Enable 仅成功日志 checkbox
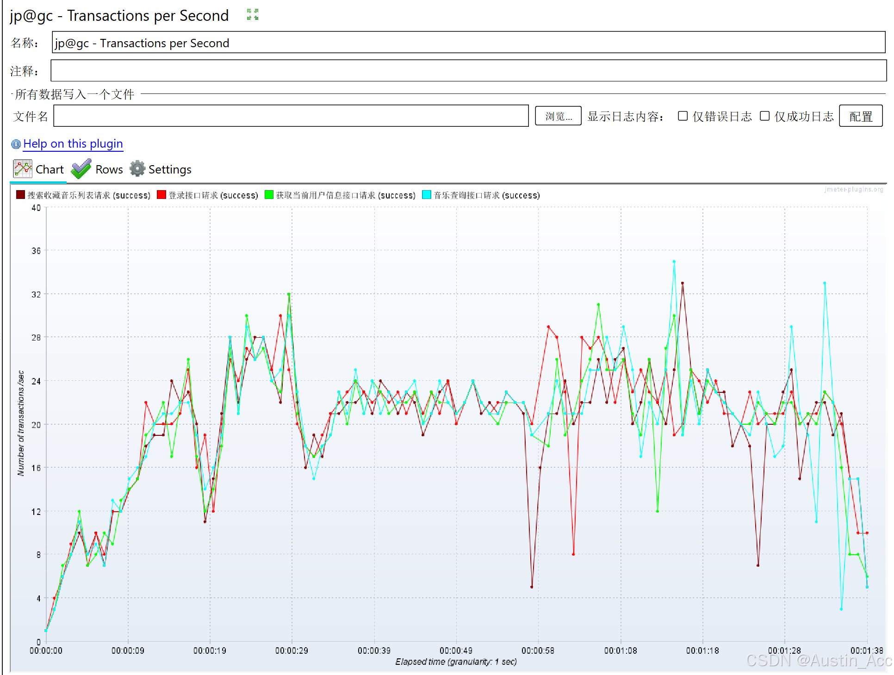Screen dimensions: 894x675 coord(765,116)
